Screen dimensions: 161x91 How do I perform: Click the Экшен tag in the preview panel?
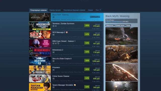tap(128, 25)
